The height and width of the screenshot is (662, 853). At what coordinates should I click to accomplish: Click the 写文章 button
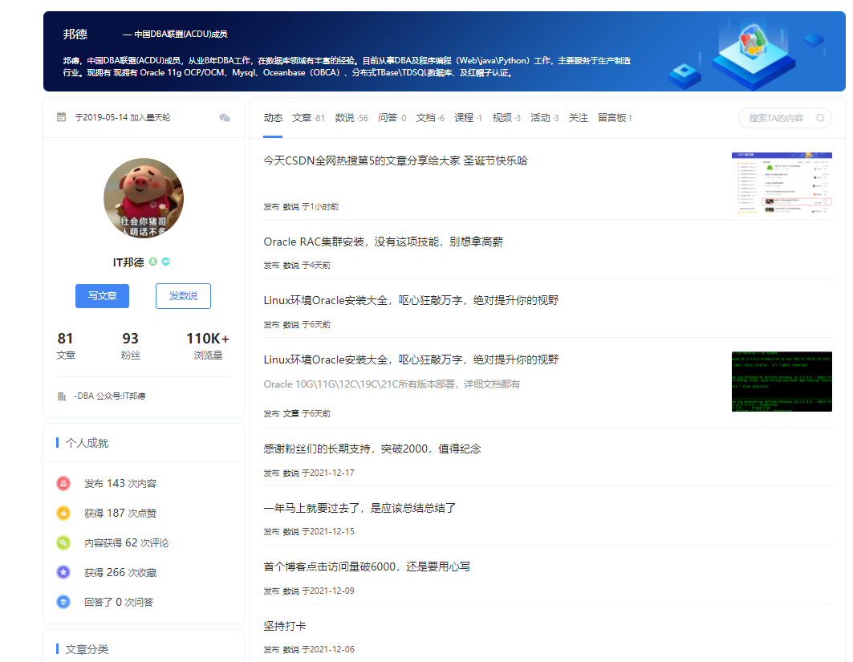102,296
